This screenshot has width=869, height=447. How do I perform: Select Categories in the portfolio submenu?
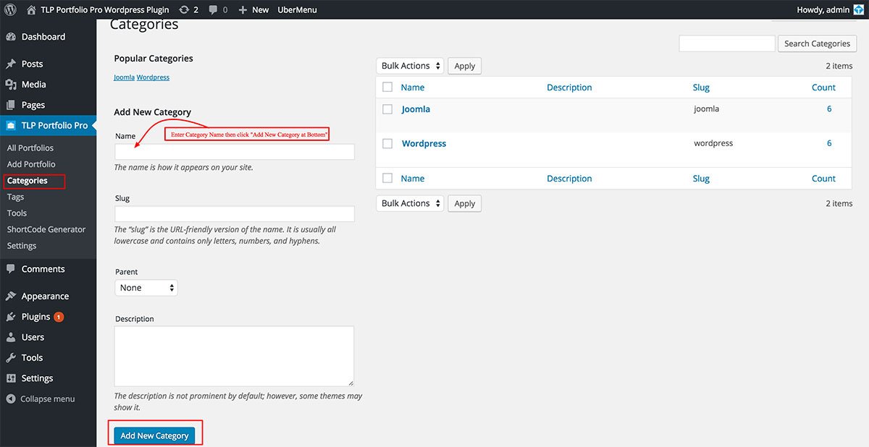pos(28,181)
